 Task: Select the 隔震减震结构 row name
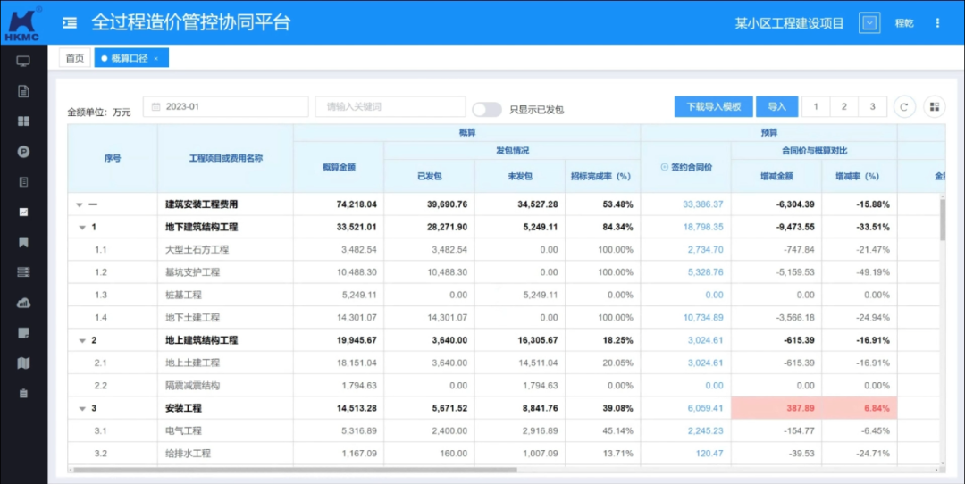(193, 386)
